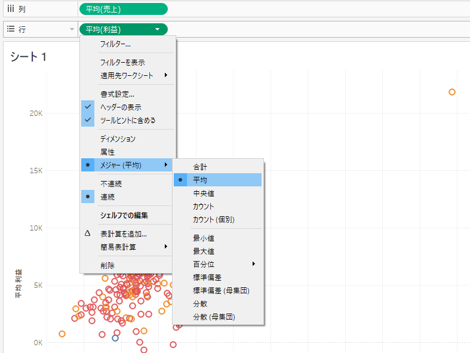This screenshot has width=470, height=353.
Task: Click the top-right outlier data point
Action: 452,92
